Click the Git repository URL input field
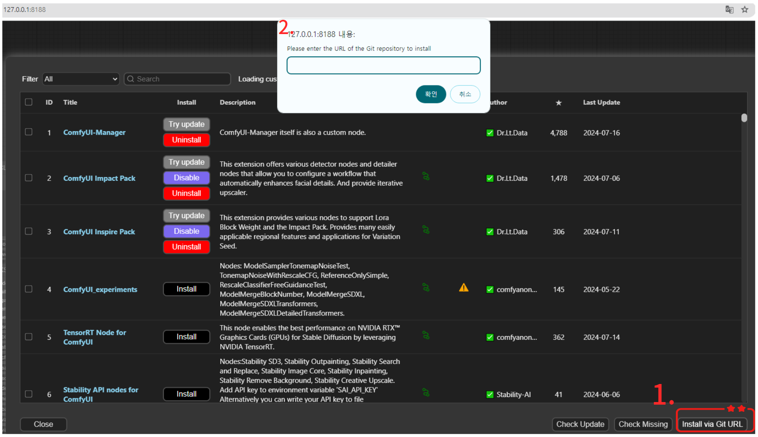Image resolution: width=758 pixels, height=437 pixels. tap(383, 65)
